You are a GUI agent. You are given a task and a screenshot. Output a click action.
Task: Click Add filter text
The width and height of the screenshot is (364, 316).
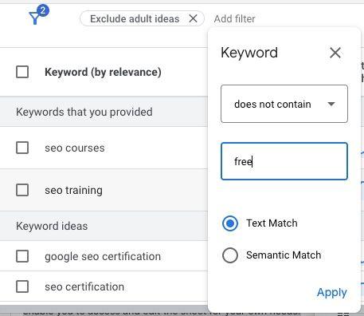(234, 19)
